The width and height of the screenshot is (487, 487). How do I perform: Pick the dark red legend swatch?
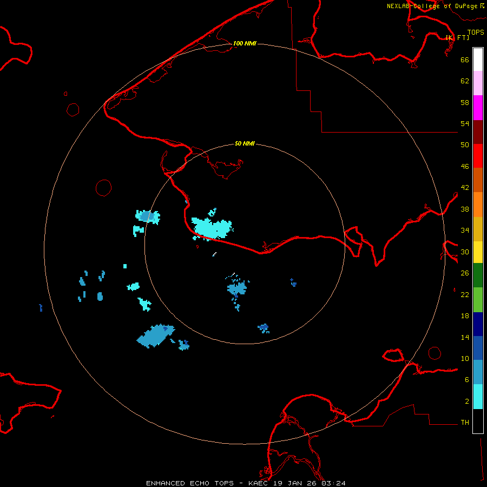point(478,132)
